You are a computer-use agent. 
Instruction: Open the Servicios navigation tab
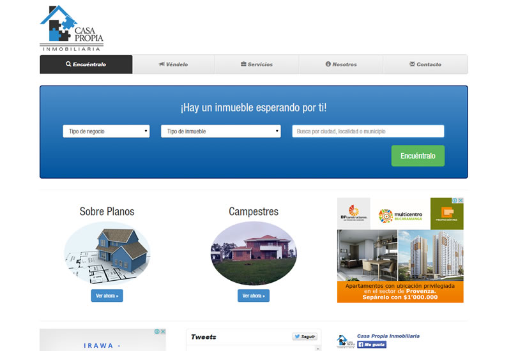pos(257,64)
